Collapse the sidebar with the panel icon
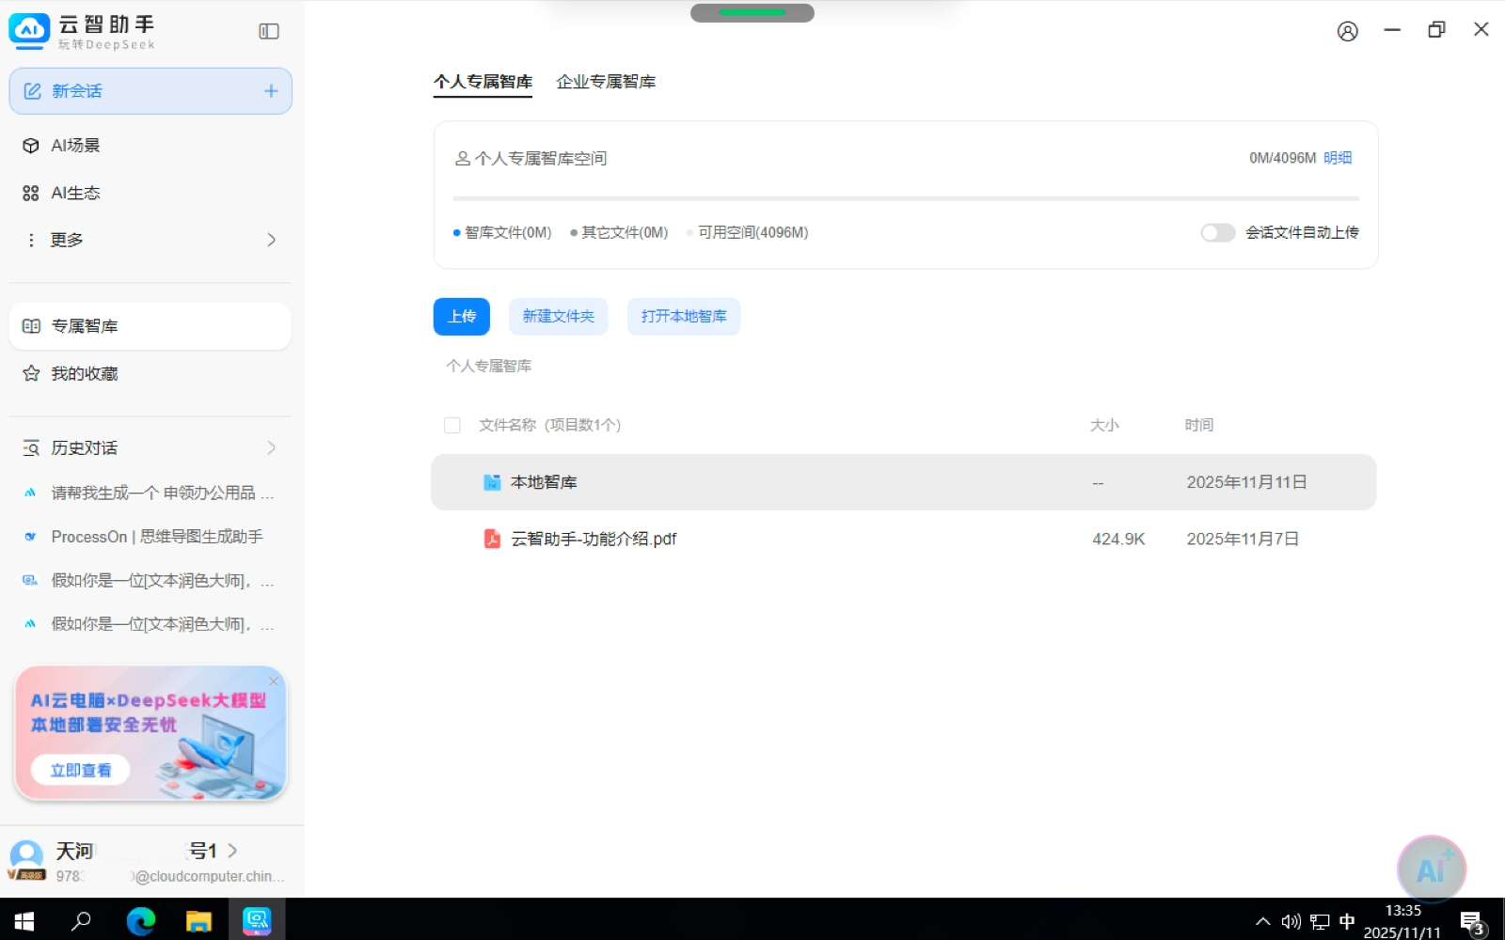The image size is (1505, 940). tap(269, 31)
